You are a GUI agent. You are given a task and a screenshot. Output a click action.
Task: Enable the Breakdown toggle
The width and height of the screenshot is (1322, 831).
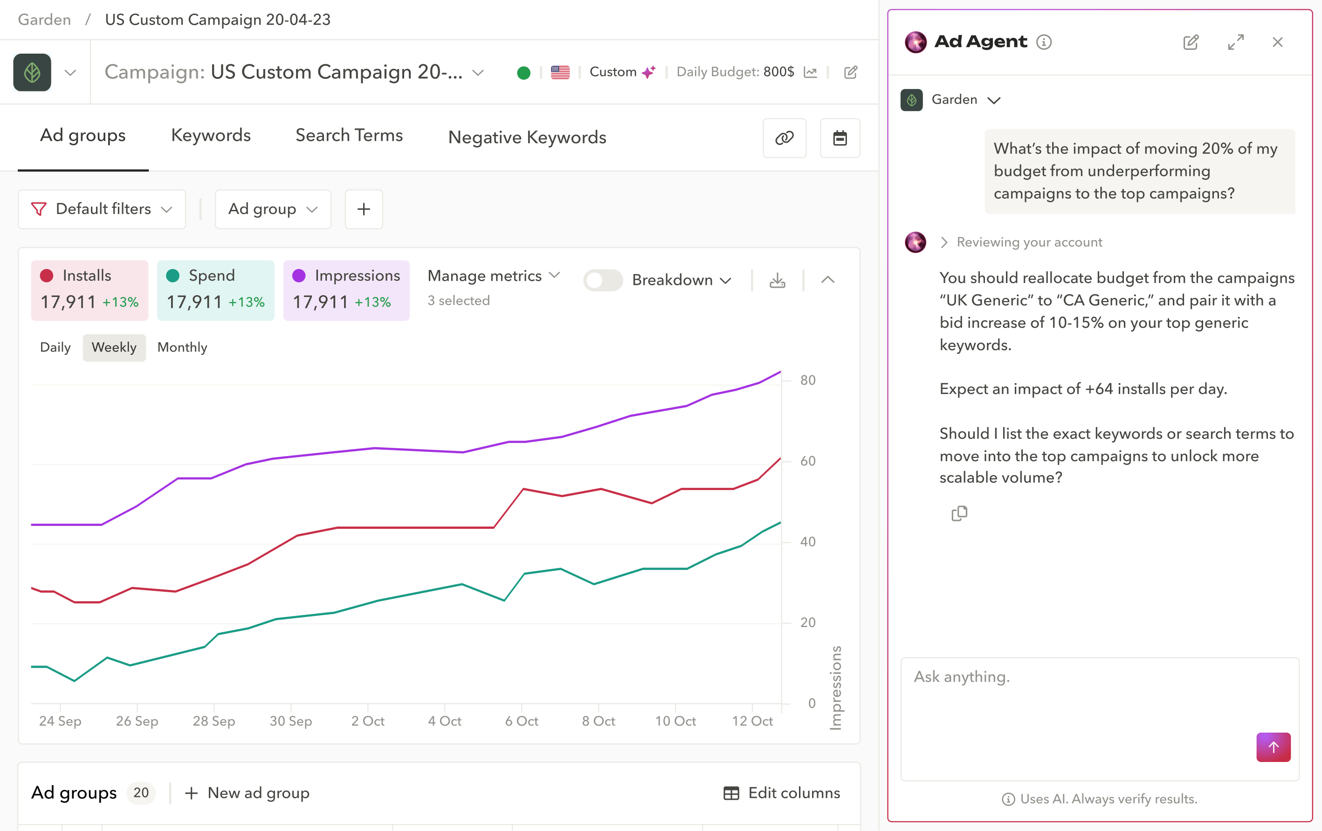(x=602, y=280)
